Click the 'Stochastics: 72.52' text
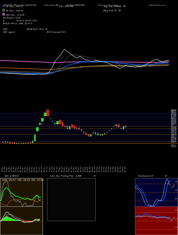 [11, 18]
